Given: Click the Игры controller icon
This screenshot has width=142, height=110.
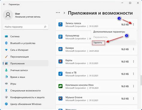Looking at the screenshot, I should tap(6, 84).
